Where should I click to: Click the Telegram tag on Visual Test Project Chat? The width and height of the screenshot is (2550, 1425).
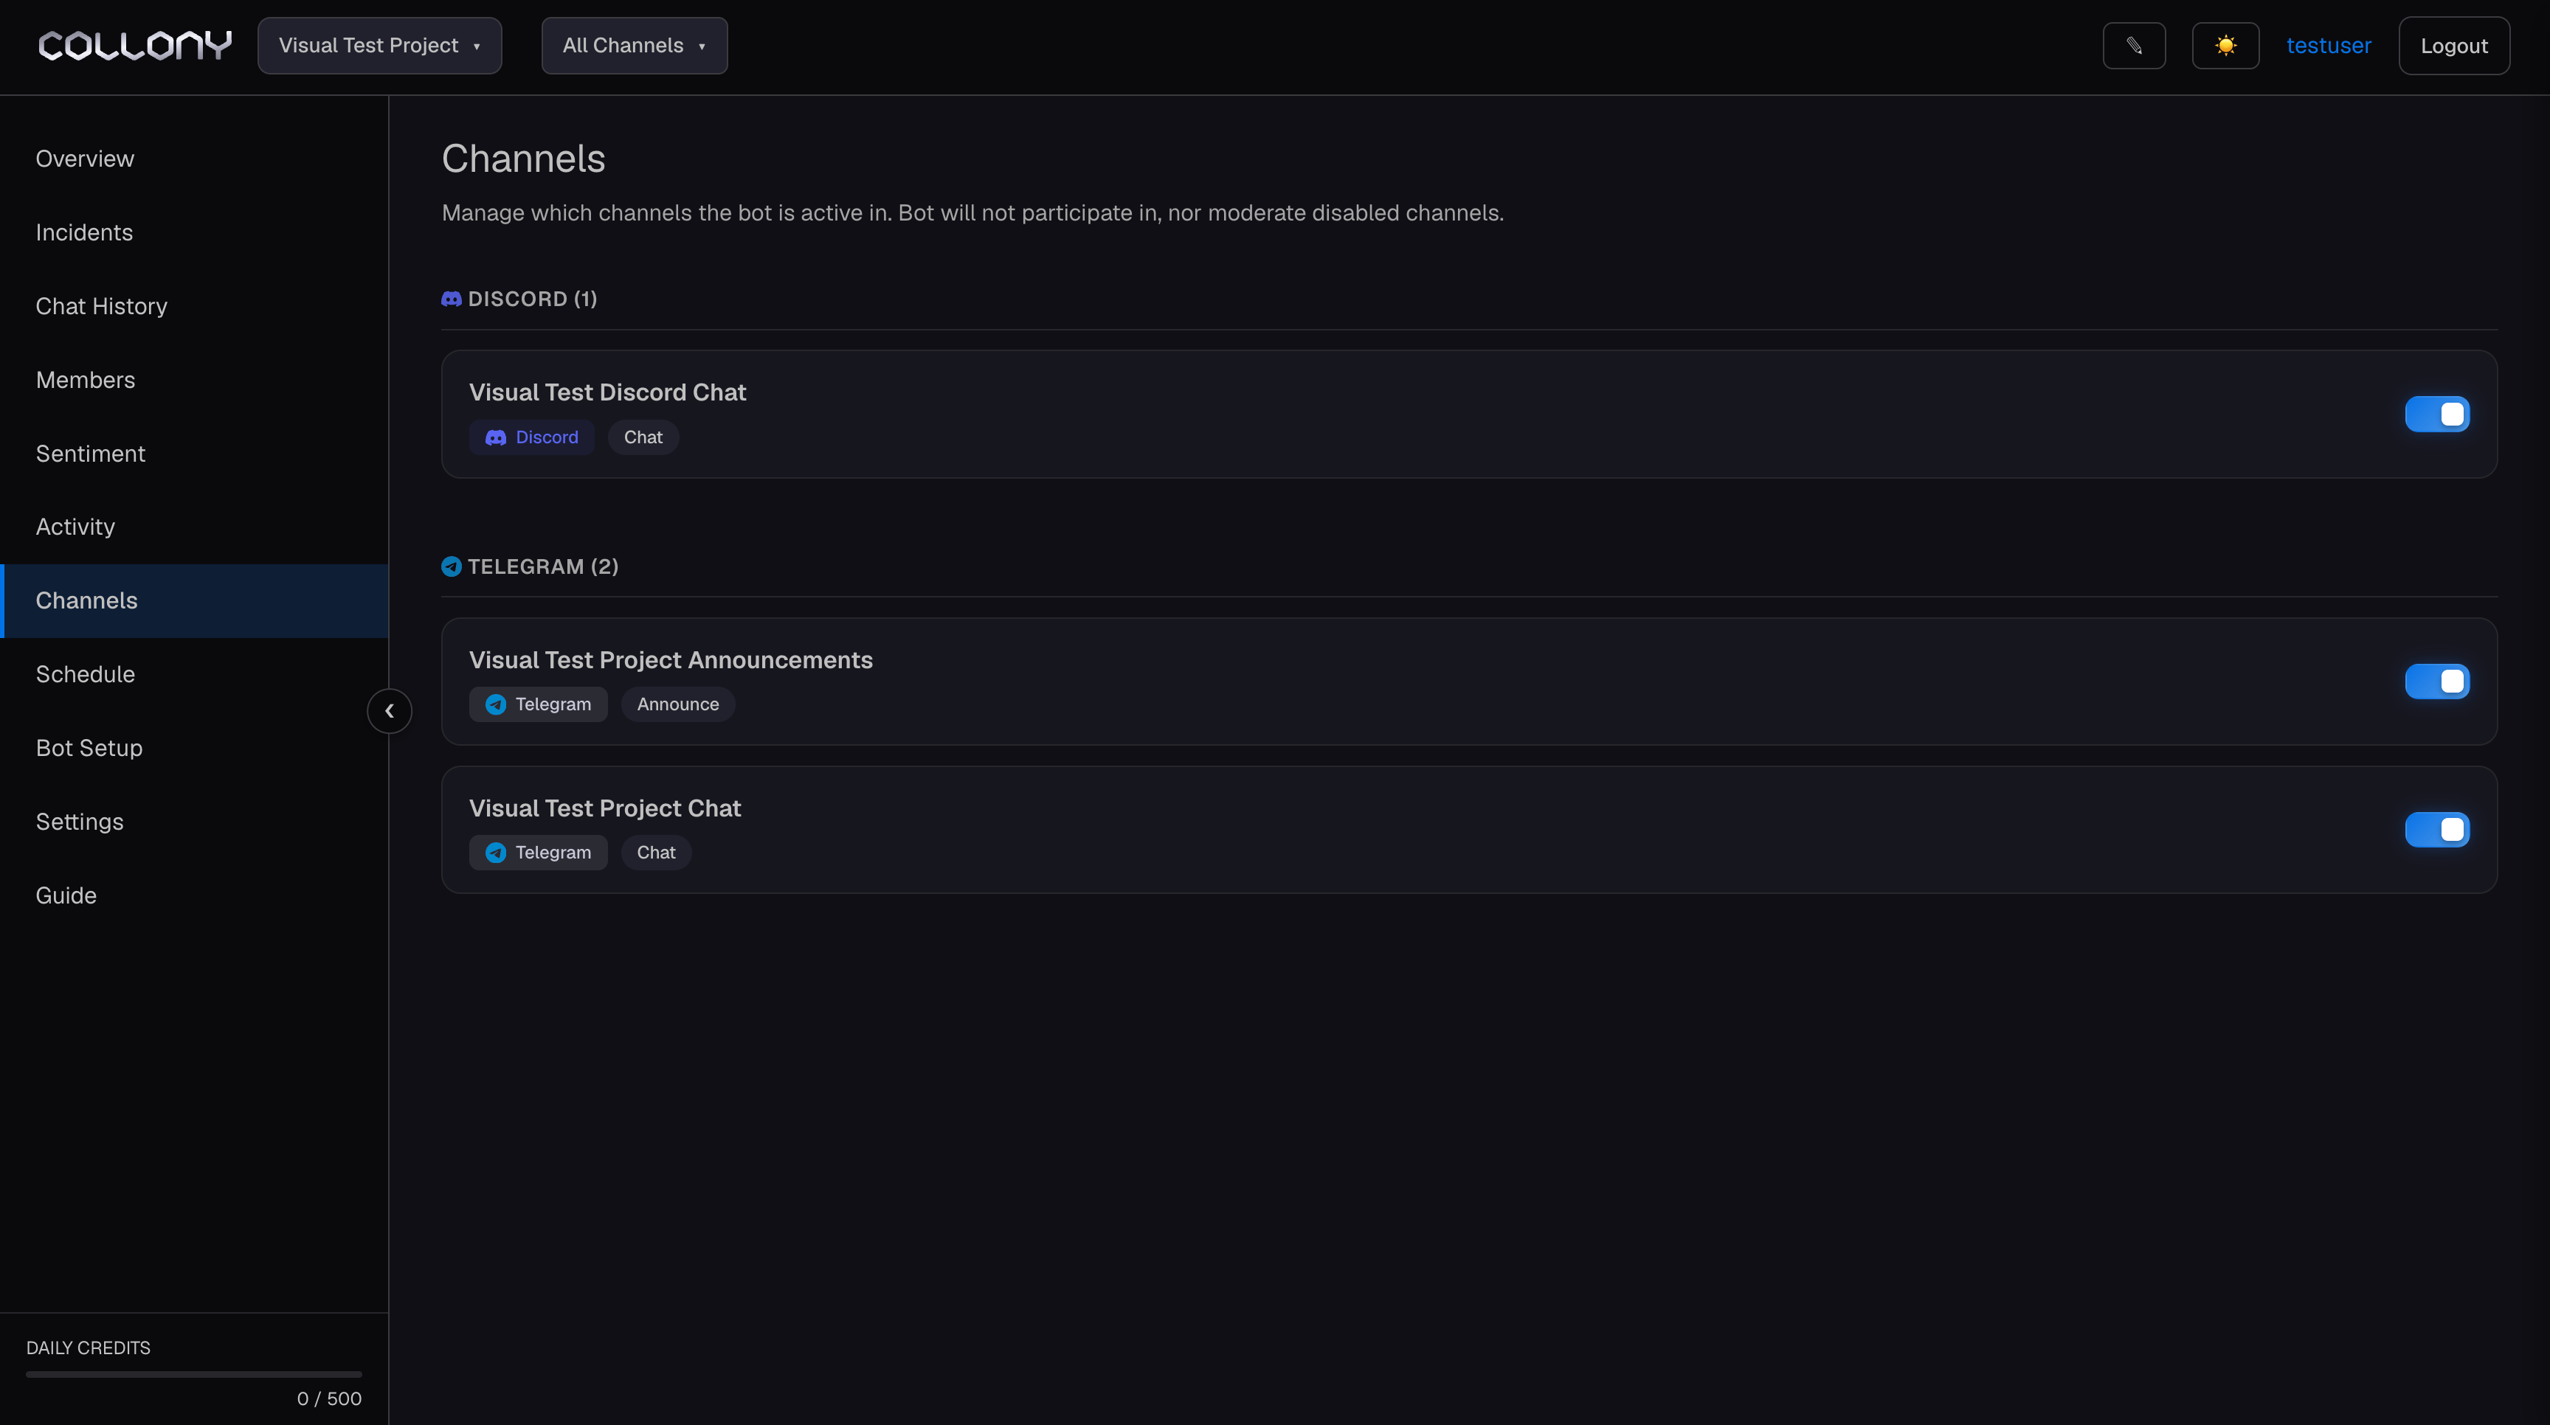(539, 852)
